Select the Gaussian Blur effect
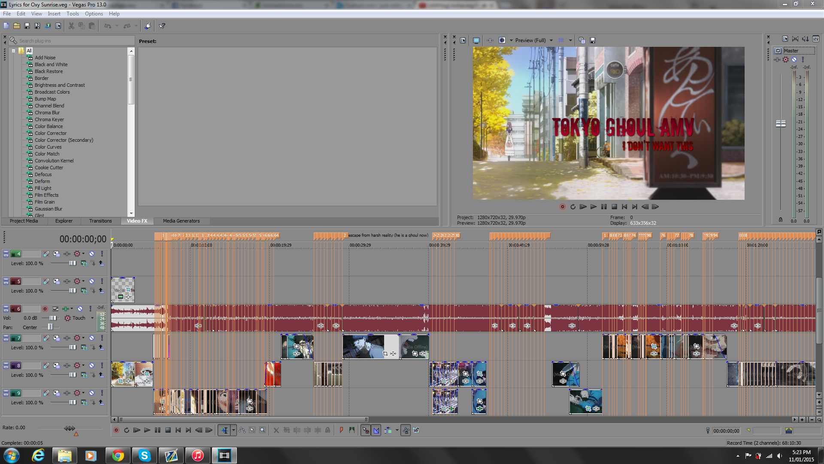Screen dimensions: 824x464 click(x=48, y=209)
